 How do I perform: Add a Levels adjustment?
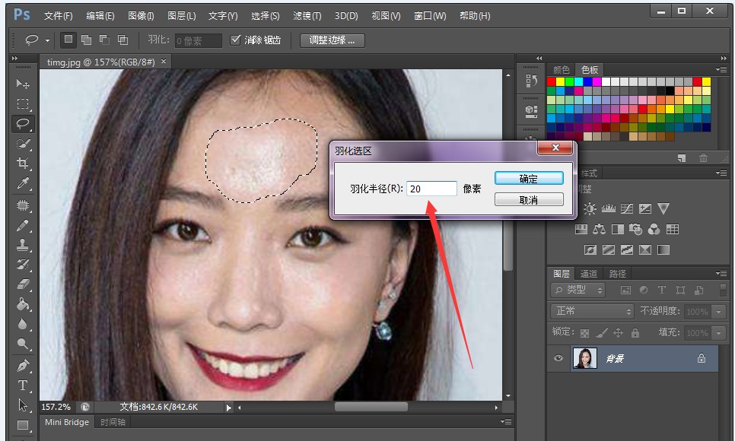(x=609, y=208)
